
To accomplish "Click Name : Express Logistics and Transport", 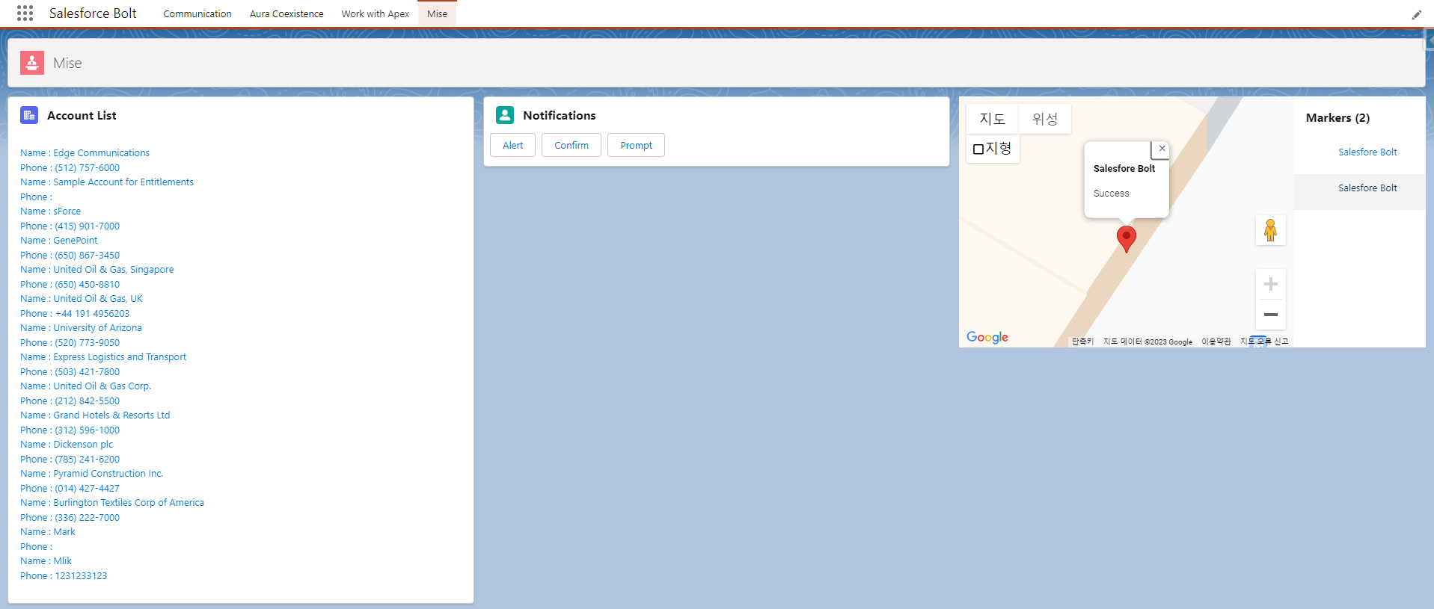I will pos(103,357).
